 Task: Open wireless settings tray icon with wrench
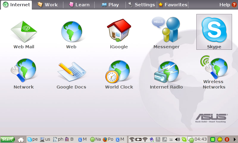tap(132, 139)
